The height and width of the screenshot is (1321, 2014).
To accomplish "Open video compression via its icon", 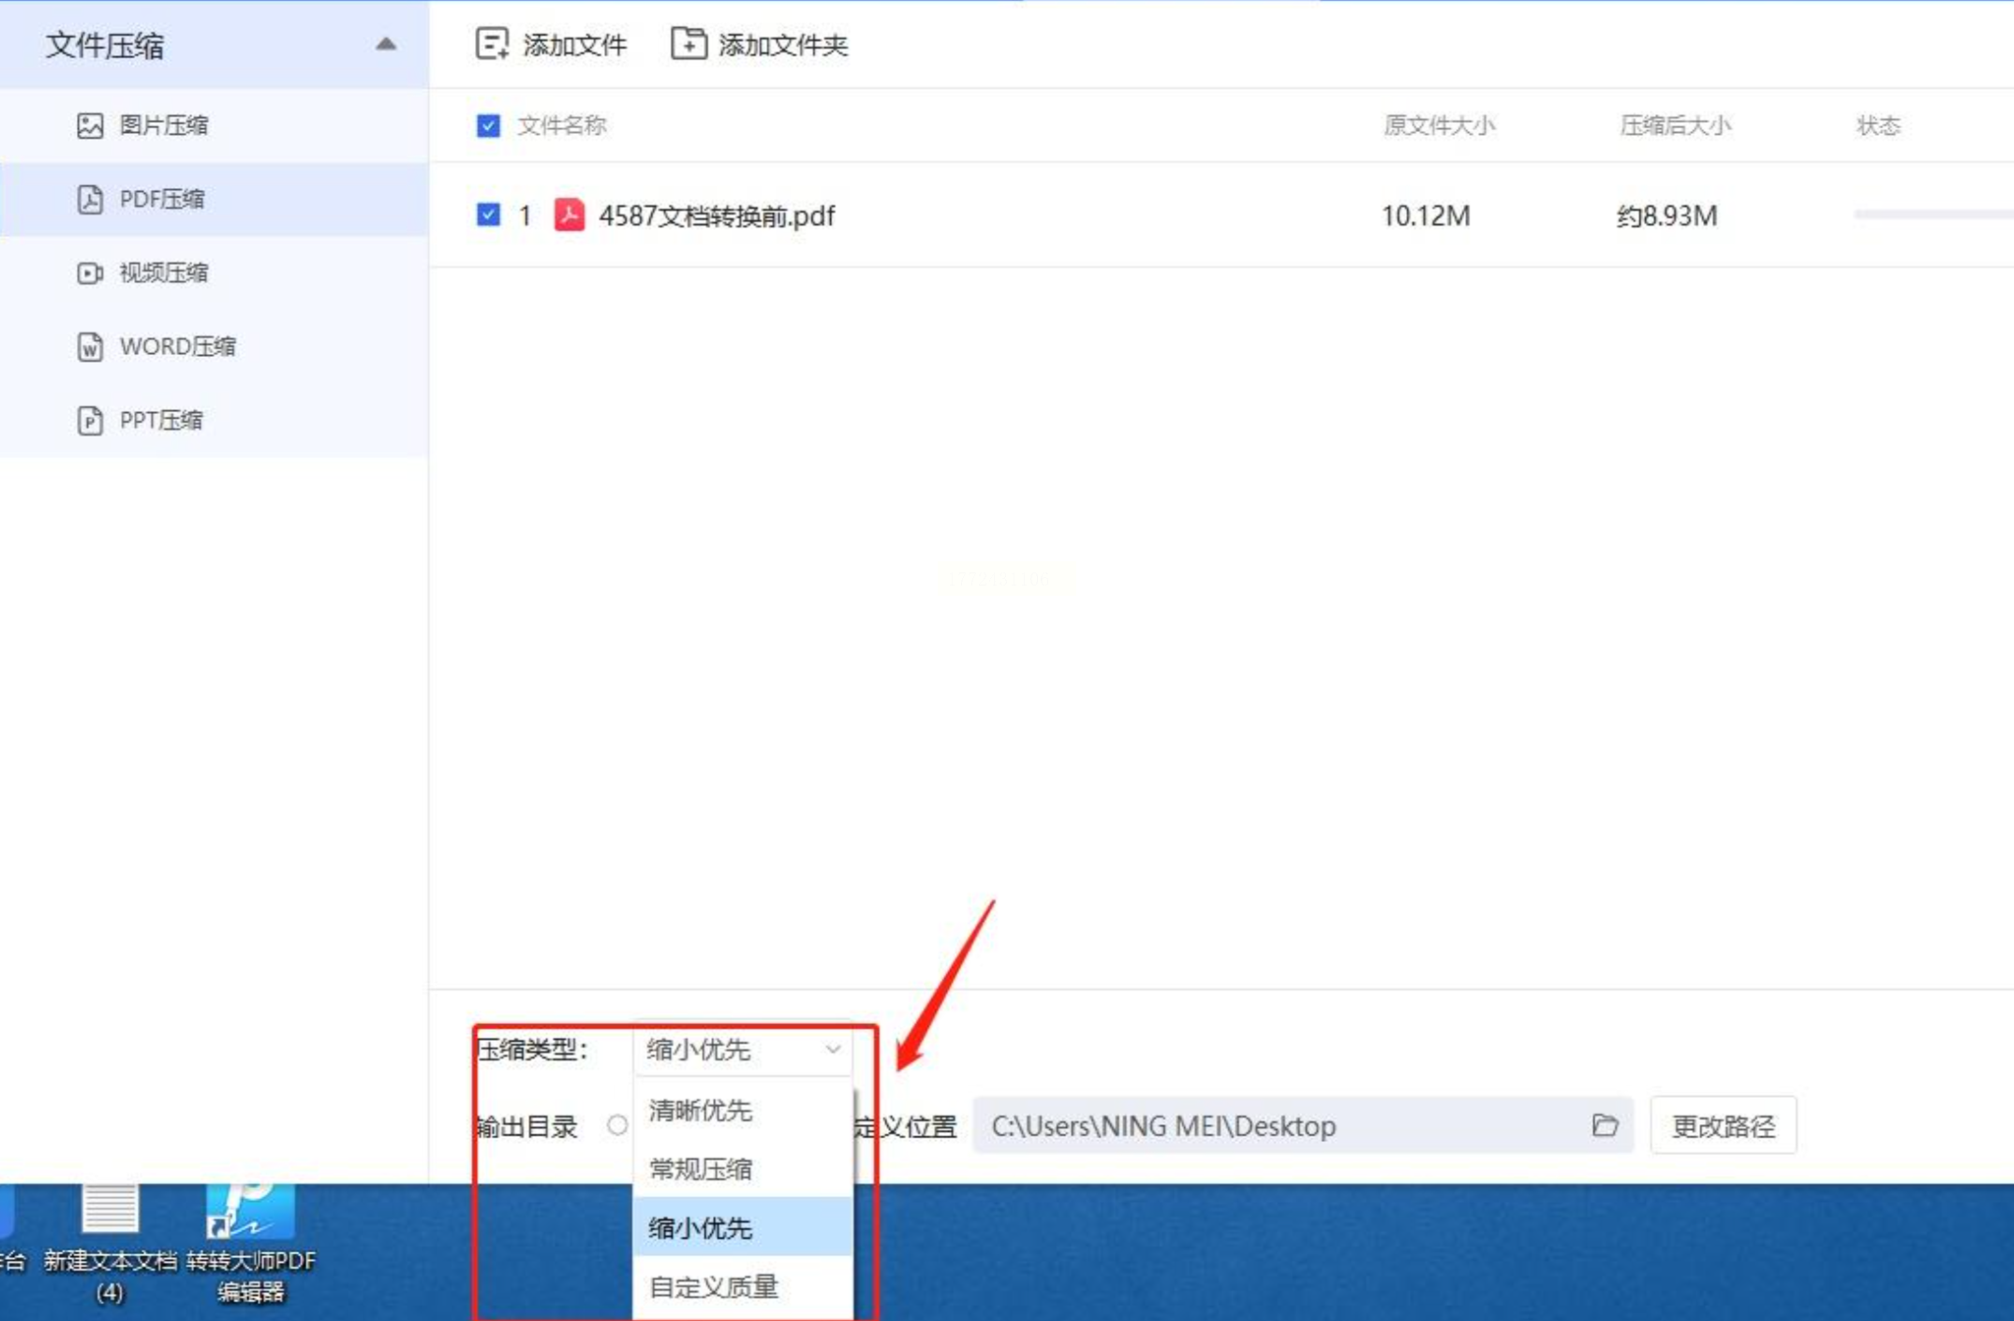I will (90, 273).
